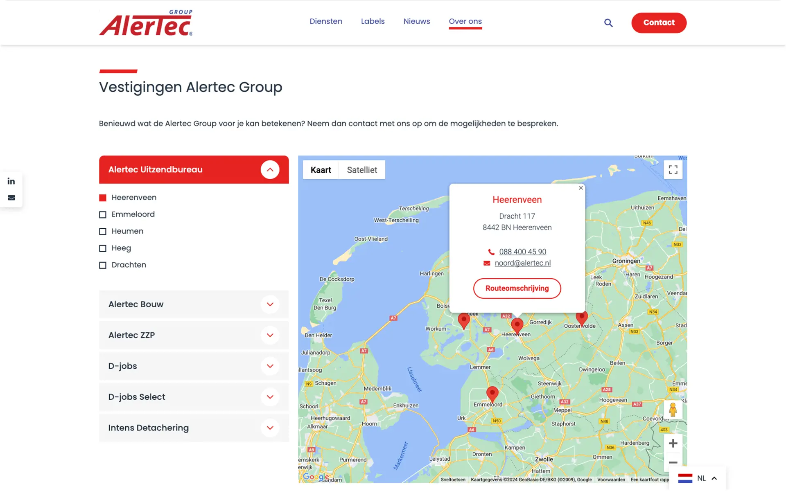Click the Heumen location label
Screen dimensions: 786x491
(x=127, y=231)
